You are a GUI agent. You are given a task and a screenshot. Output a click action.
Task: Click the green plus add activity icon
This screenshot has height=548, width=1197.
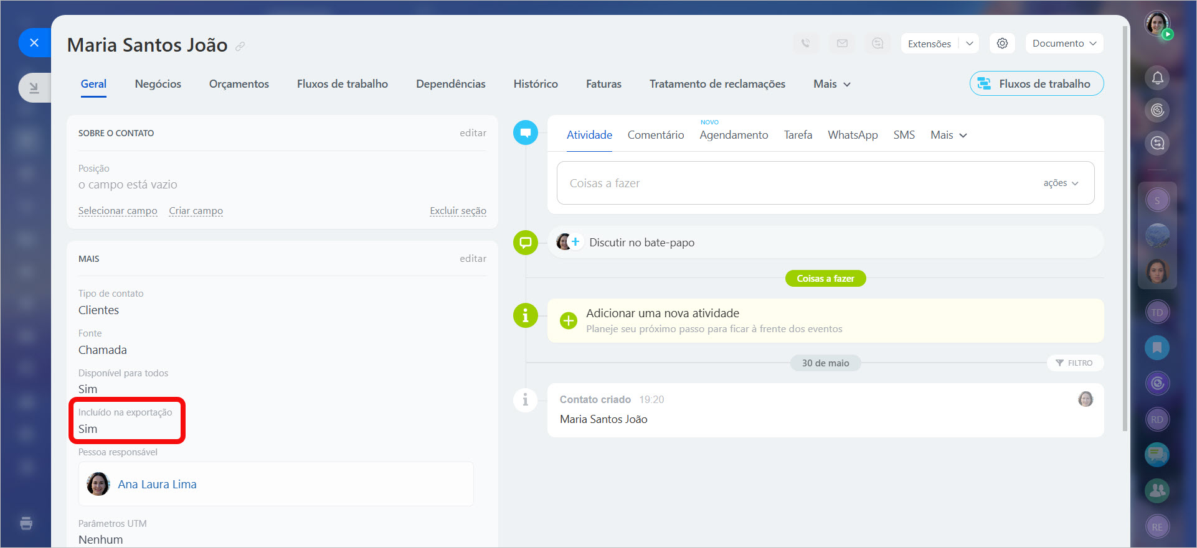pos(568,320)
